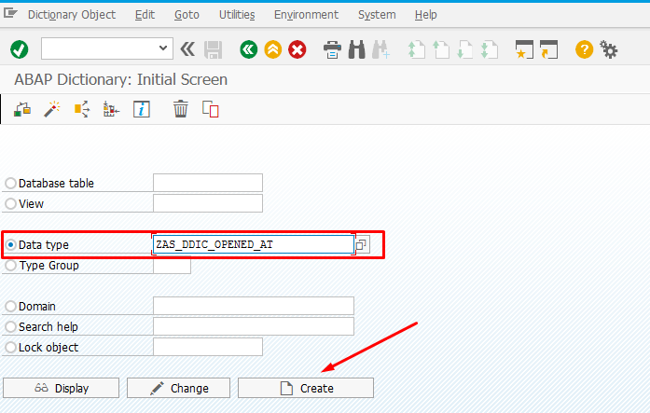Select the Domain radio button

click(10, 306)
